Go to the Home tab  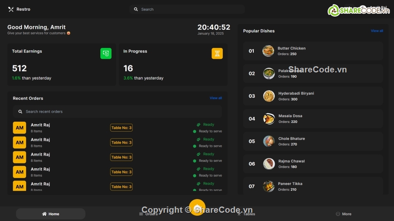tap(51, 214)
